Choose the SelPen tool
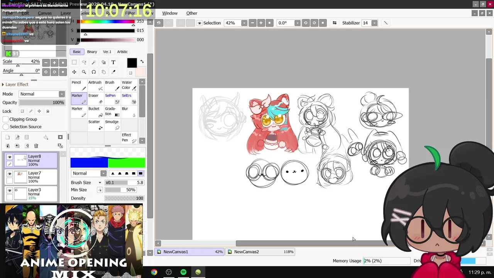This screenshot has width=494, height=278. [x=112, y=98]
